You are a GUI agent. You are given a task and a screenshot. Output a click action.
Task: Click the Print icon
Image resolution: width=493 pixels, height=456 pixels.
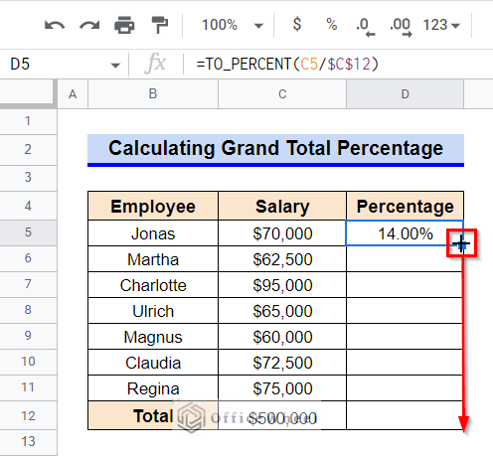pyautogui.click(x=124, y=25)
